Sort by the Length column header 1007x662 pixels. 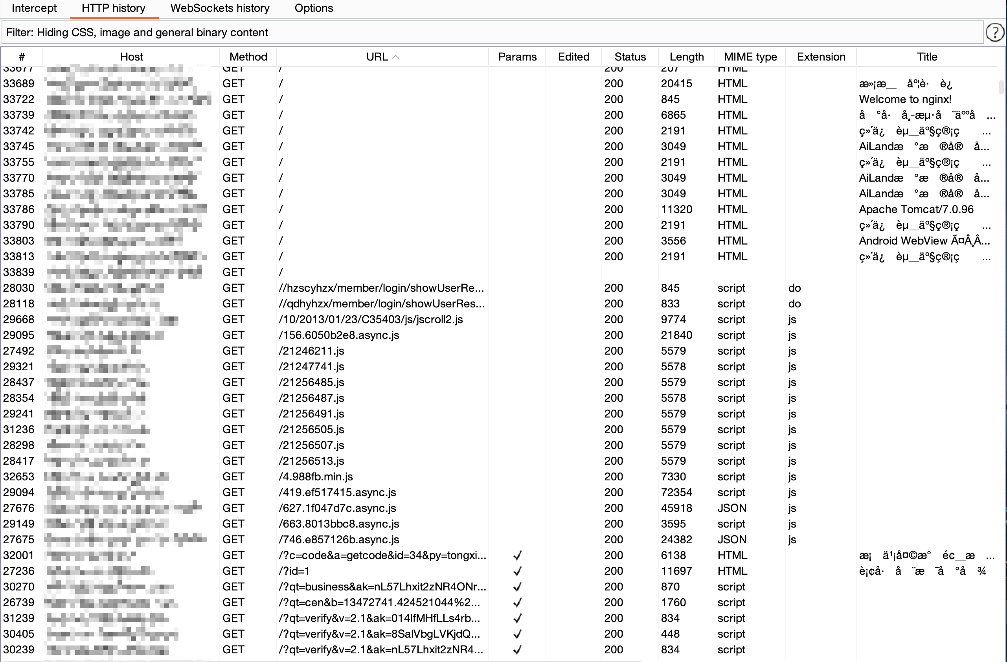[x=686, y=57]
